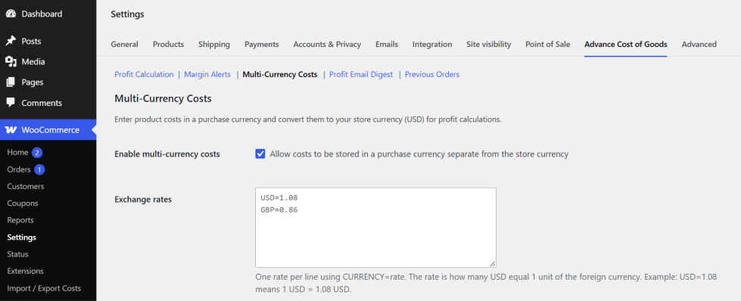Select Advance Cost of Goods tab

pos(626,45)
